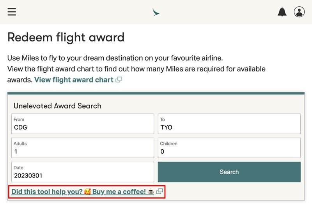Open the notifications bell
The image size is (312, 204).
click(x=282, y=12)
